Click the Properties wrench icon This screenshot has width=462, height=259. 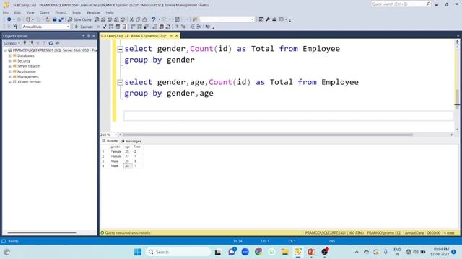268,19
